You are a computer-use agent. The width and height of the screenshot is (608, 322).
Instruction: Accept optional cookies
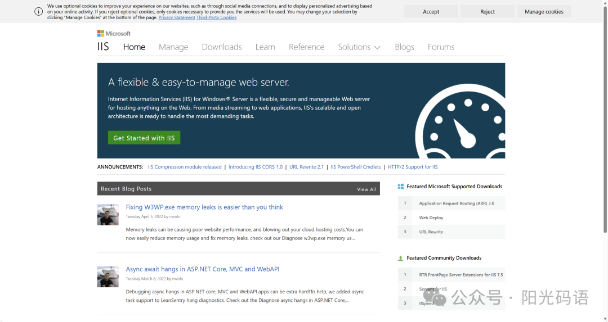click(431, 12)
